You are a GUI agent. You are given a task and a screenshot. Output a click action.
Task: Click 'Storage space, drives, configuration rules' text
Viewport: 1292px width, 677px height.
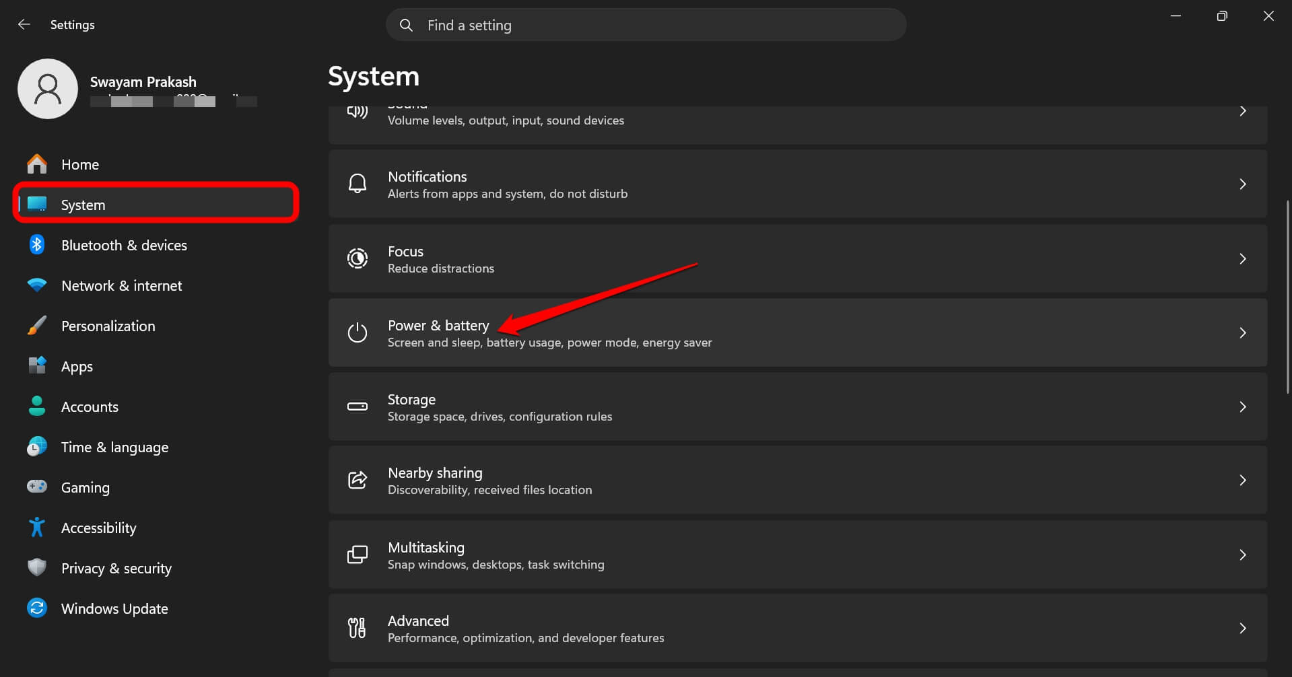coord(500,417)
